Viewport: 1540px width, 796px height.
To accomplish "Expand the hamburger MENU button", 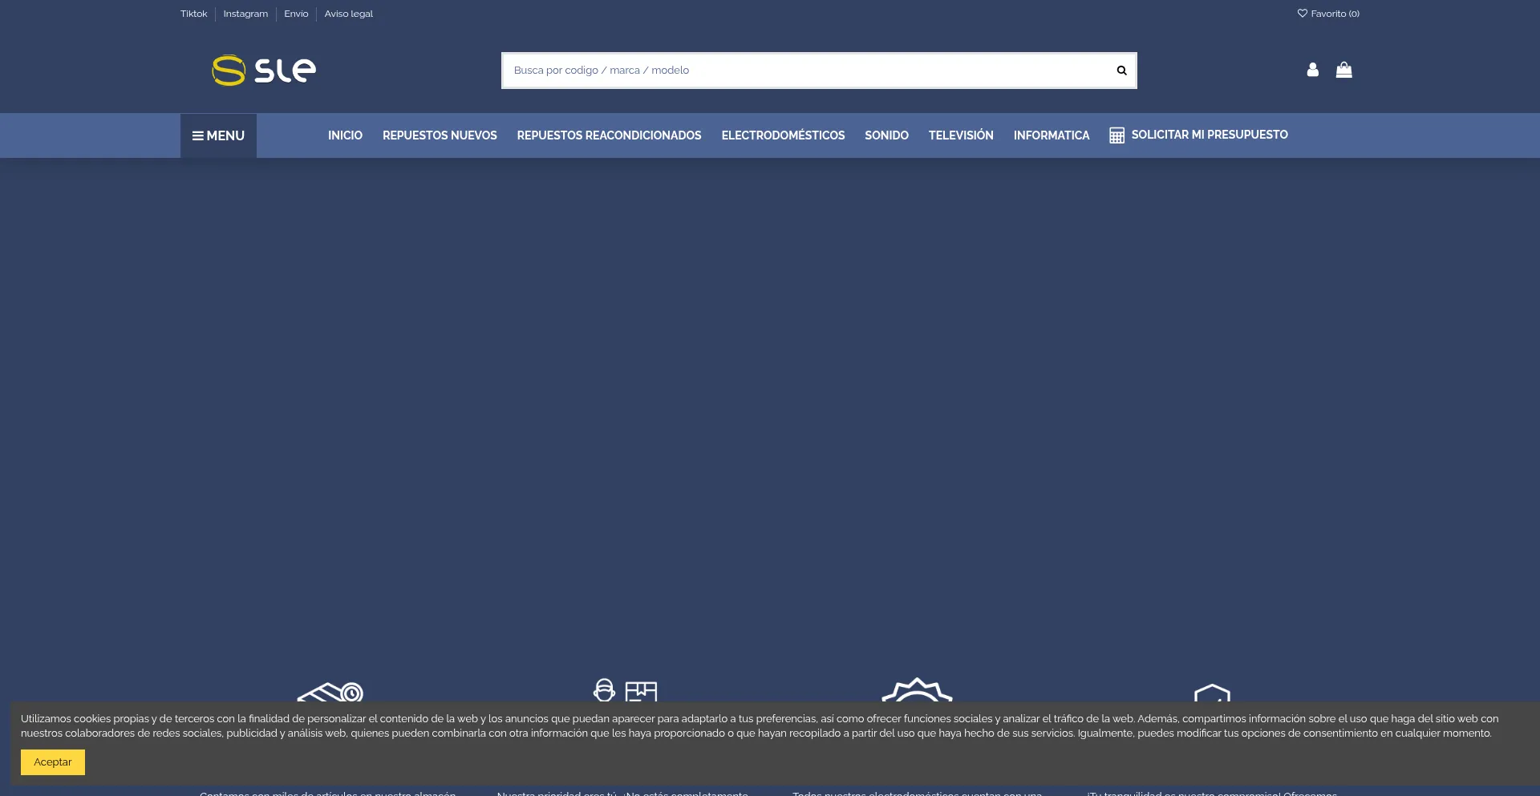I will coord(218,135).
